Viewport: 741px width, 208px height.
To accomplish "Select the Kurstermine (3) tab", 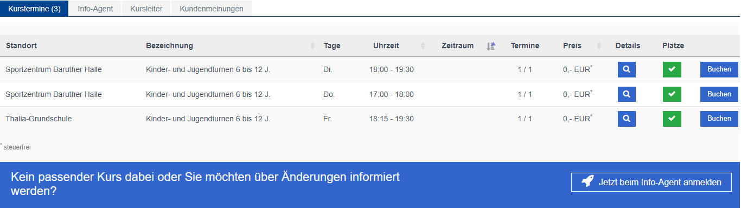I will click(35, 9).
